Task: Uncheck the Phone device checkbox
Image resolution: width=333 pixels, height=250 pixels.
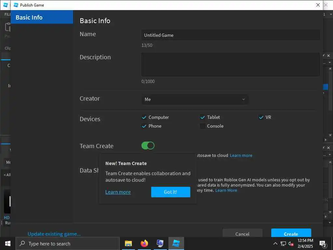Action: point(144,126)
